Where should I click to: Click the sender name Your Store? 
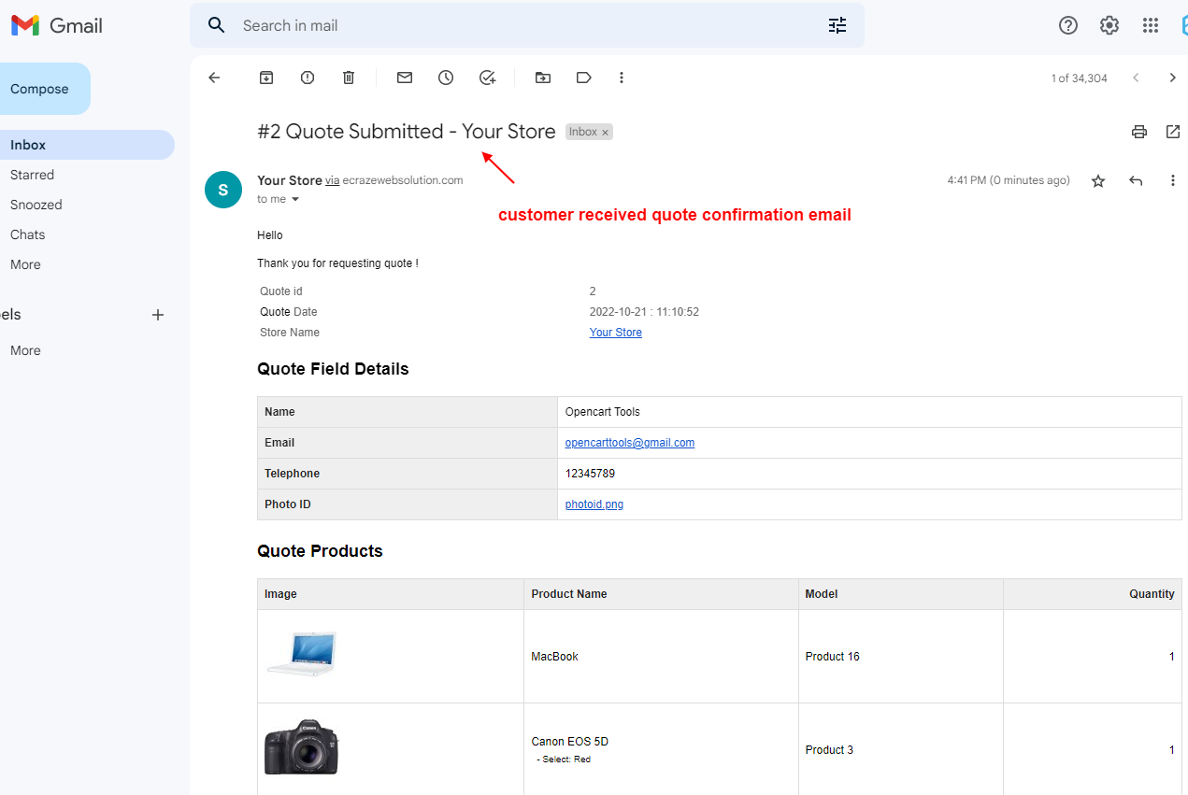(x=290, y=180)
